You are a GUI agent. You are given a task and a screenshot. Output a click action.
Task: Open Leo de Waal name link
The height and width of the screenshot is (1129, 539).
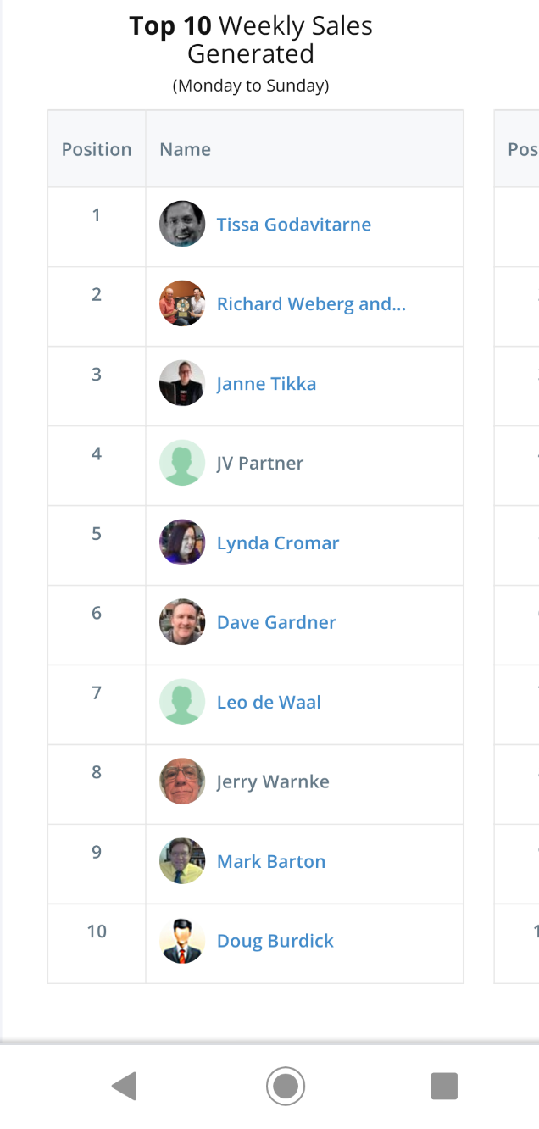269,703
